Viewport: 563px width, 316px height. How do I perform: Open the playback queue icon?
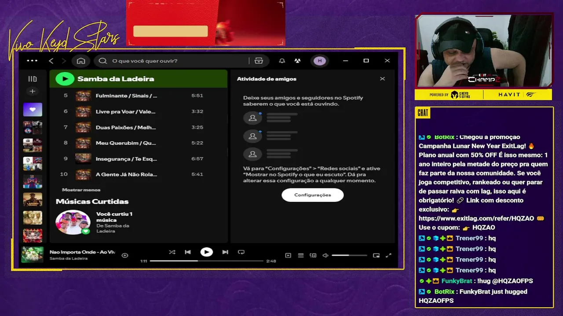click(301, 255)
